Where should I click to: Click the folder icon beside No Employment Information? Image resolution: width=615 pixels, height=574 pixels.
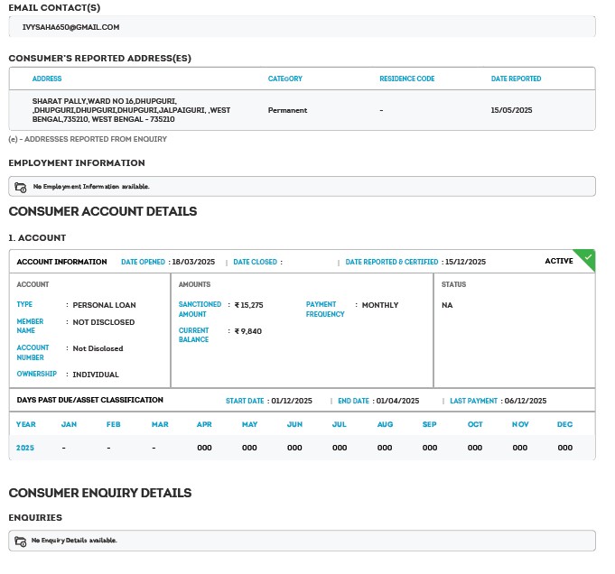(x=21, y=187)
